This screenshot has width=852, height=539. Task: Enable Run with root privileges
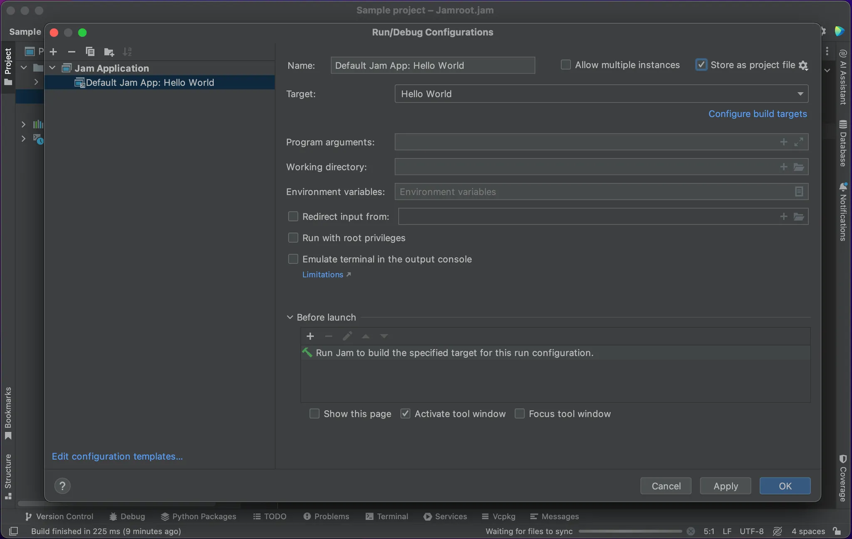pyautogui.click(x=293, y=238)
